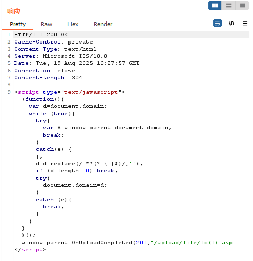253x261 pixels.
Task: Click the 'var A=window.parent.document.domain;' line
Action: click(x=107, y=128)
